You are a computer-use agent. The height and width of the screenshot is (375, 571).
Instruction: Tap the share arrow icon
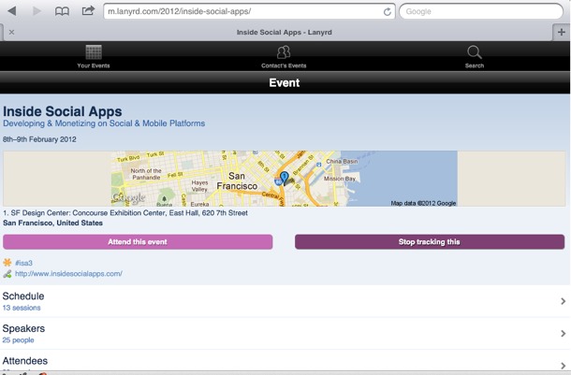coord(88,10)
